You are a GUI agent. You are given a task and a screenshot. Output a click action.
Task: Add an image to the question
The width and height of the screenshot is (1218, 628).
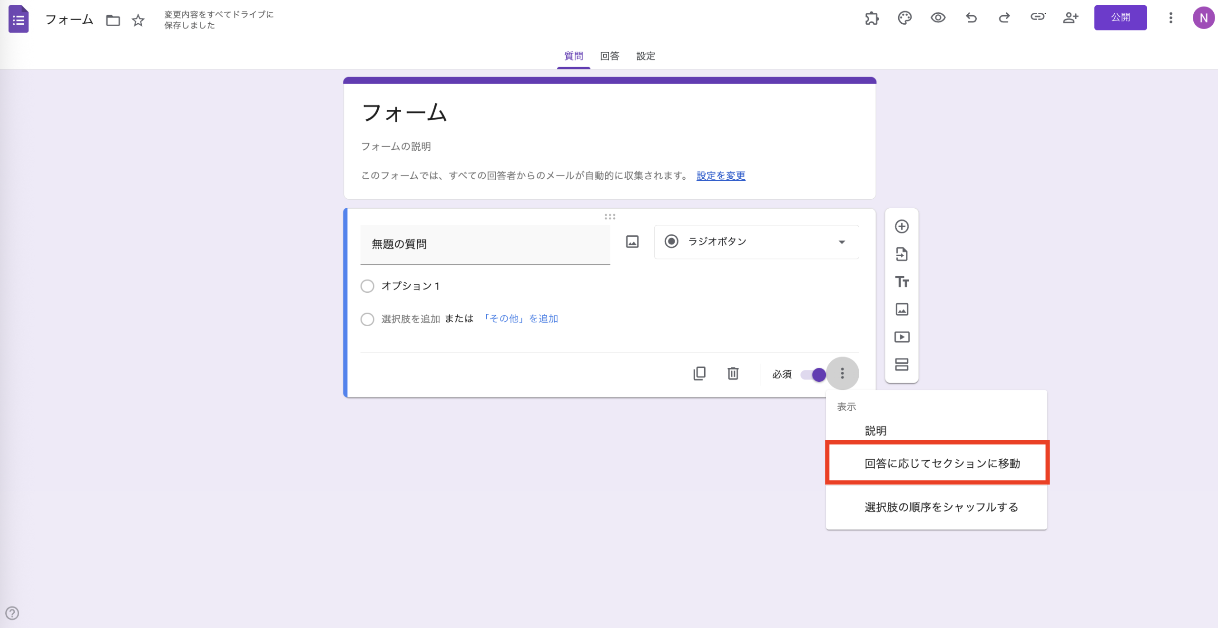coord(631,242)
